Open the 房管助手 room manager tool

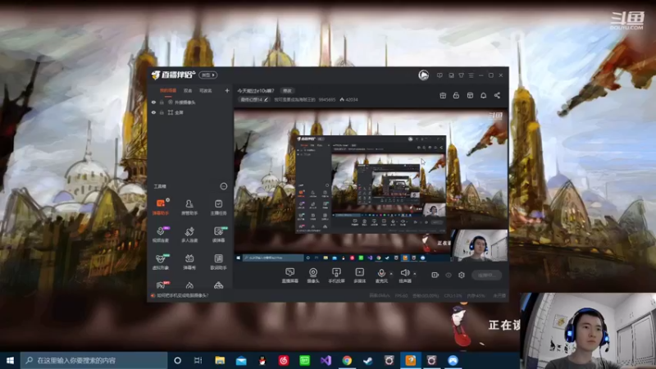[x=189, y=207]
